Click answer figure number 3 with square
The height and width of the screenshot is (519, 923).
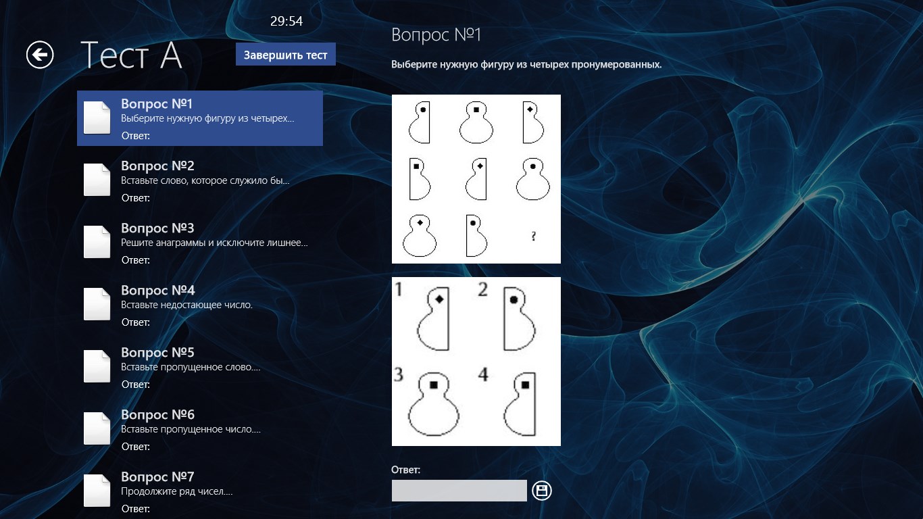click(433, 405)
